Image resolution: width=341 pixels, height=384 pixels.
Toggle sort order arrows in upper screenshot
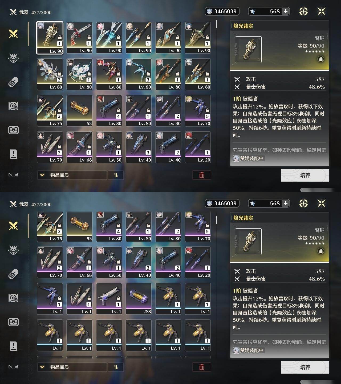pyautogui.click(x=116, y=175)
